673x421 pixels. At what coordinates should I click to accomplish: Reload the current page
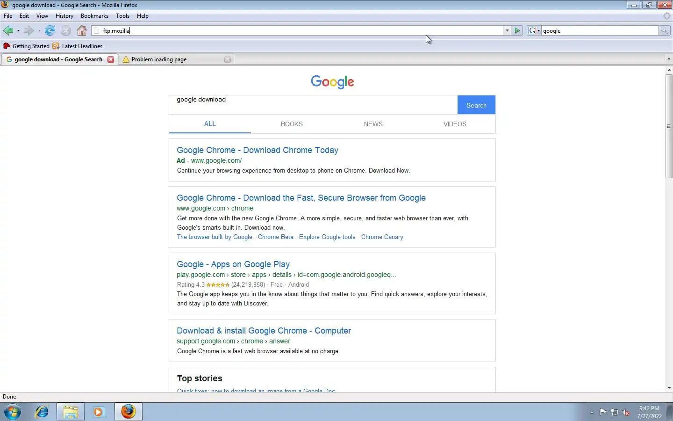click(50, 31)
